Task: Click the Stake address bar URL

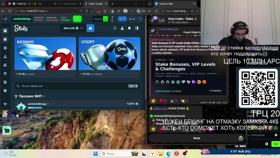Action: [33, 11]
